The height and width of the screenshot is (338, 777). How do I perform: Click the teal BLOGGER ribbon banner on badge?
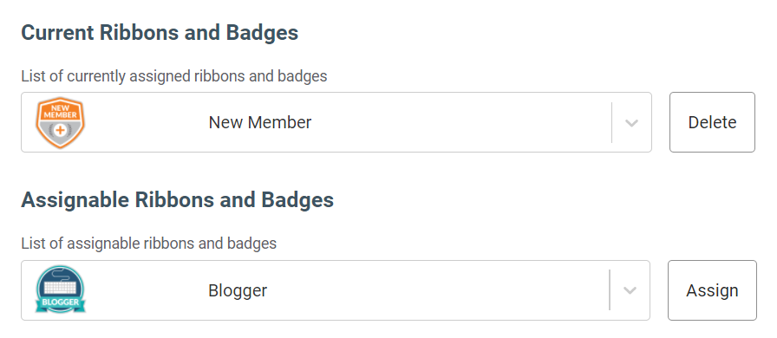point(60,302)
